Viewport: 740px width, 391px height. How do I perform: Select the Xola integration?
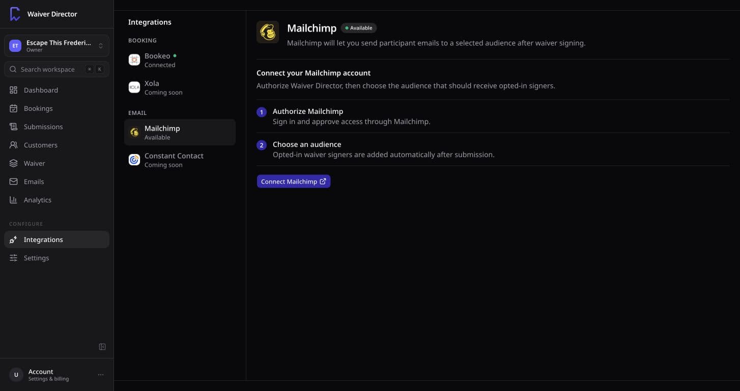180,87
